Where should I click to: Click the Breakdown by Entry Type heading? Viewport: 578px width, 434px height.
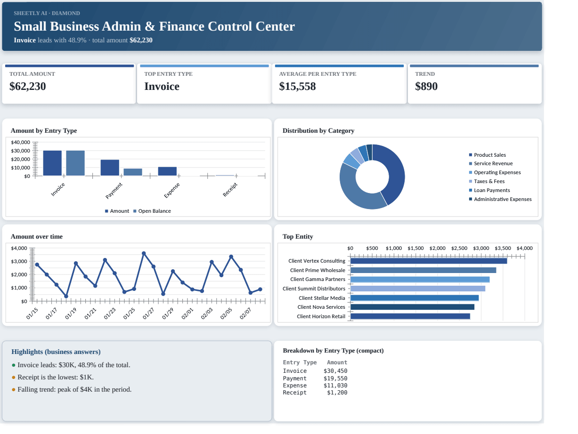[333, 351]
